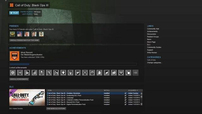Open the News link
The height and width of the screenshot is (114, 202).
pyautogui.click(x=149, y=39)
